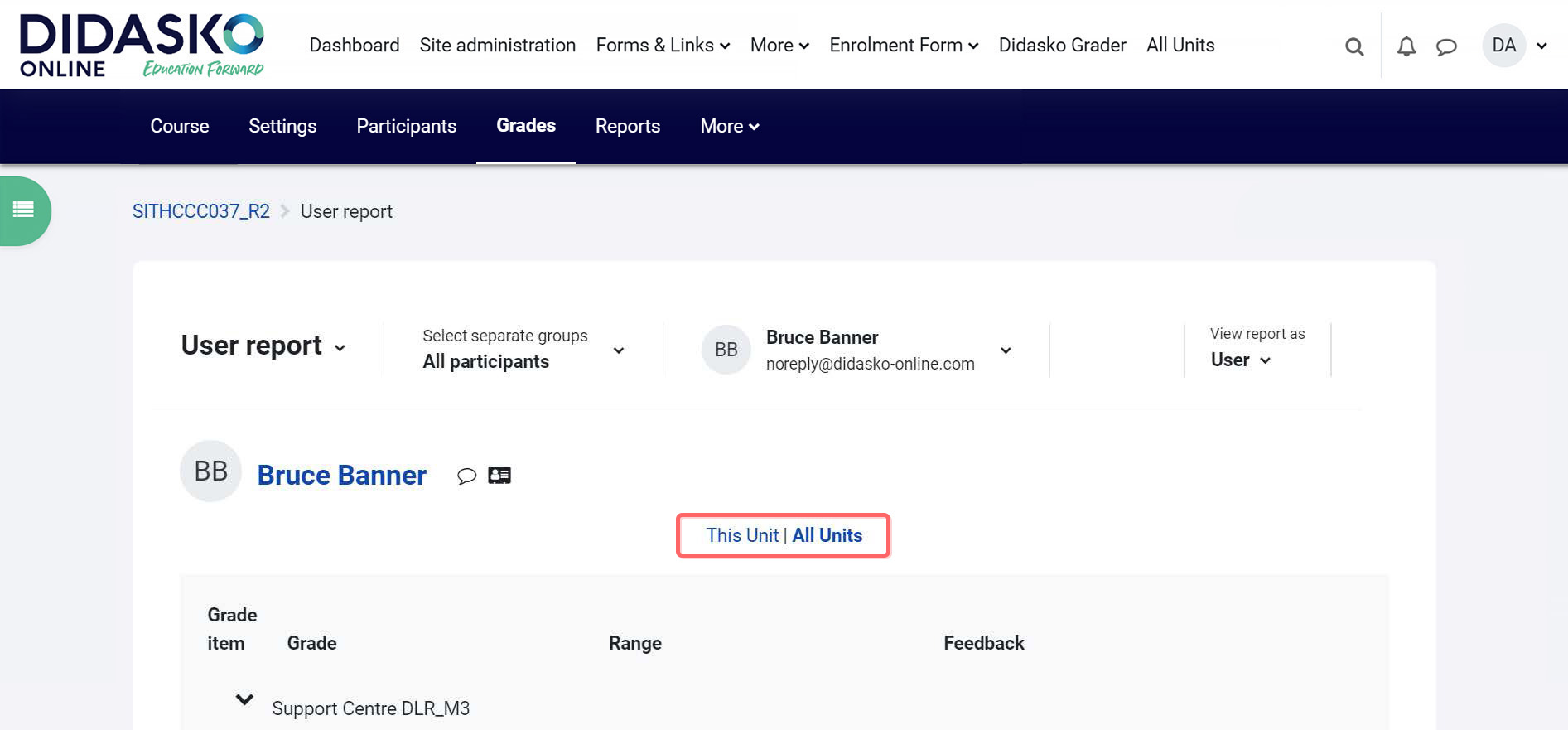Click the This Unit link
Screen dimensions: 1568x730
741,535
